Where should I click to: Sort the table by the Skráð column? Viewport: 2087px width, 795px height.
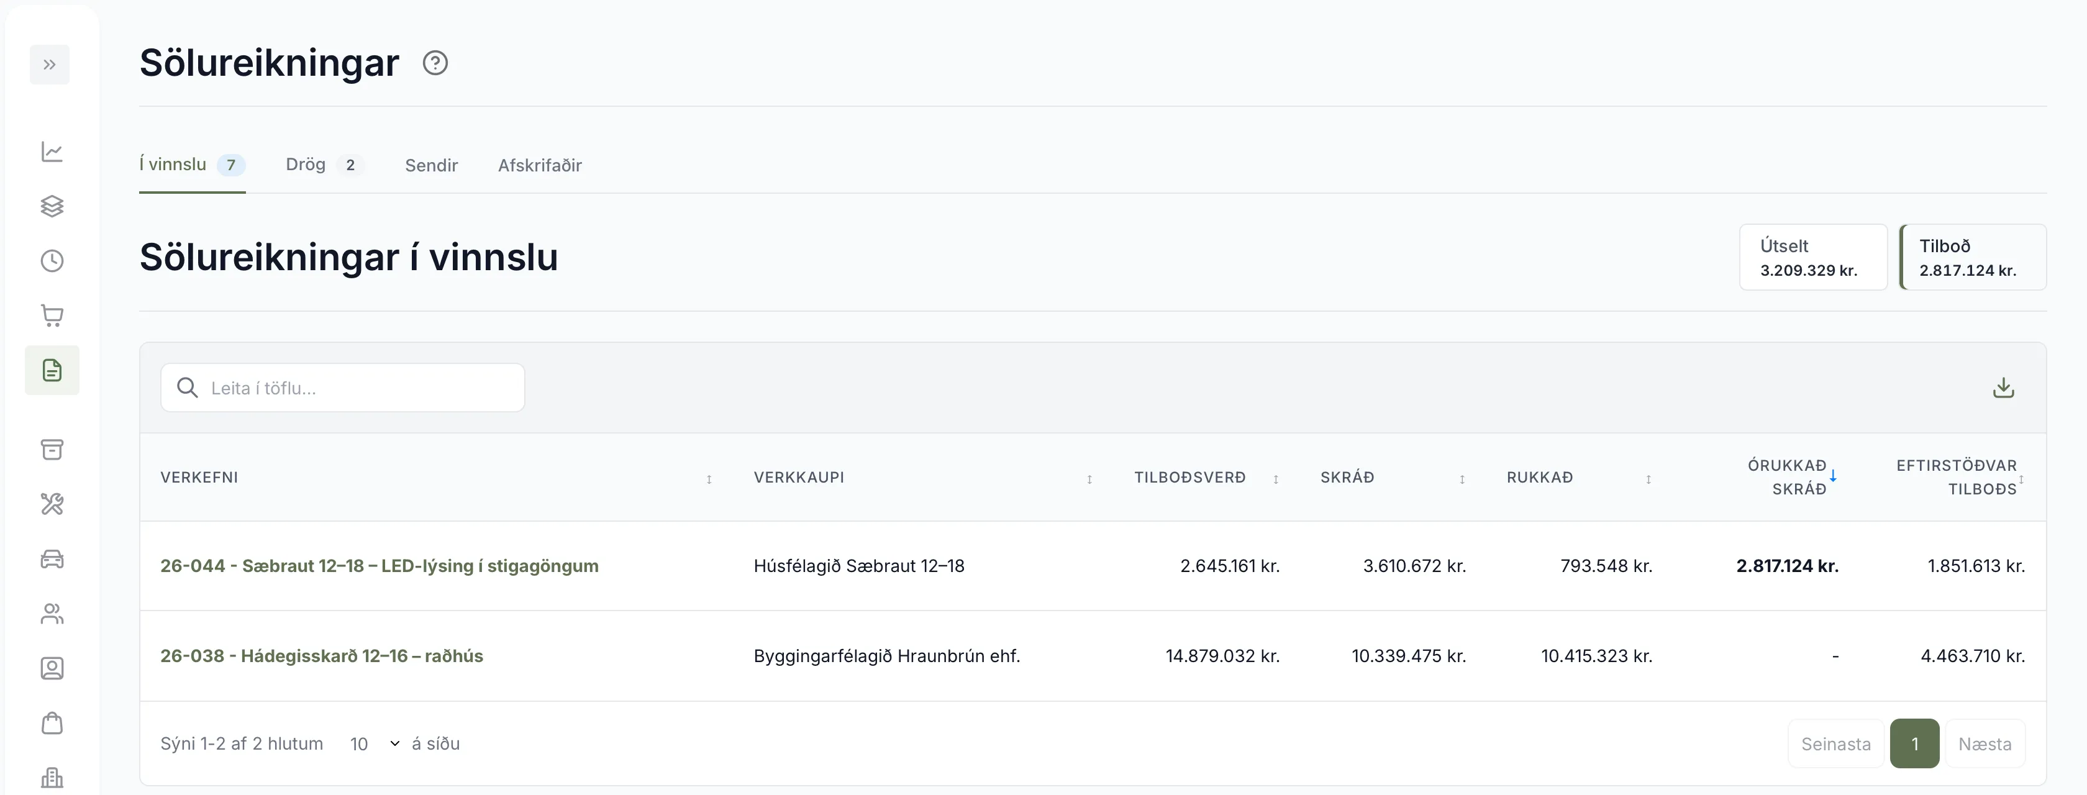[x=1393, y=478]
